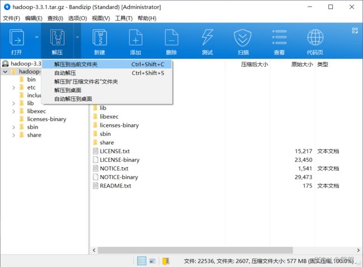Choose 解压到"压缩文件名"文件夹 option
This screenshot has width=363, height=267.
pyautogui.click(x=107, y=82)
